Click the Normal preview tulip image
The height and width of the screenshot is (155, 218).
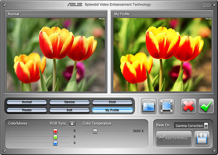56,54
